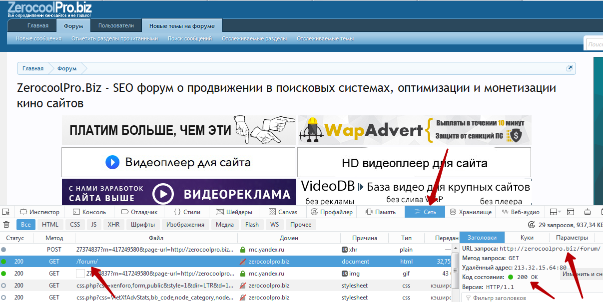Open the Профайлер panel
Image resolution: width=603 pixels, height=302 pixels.
point(332,212)
